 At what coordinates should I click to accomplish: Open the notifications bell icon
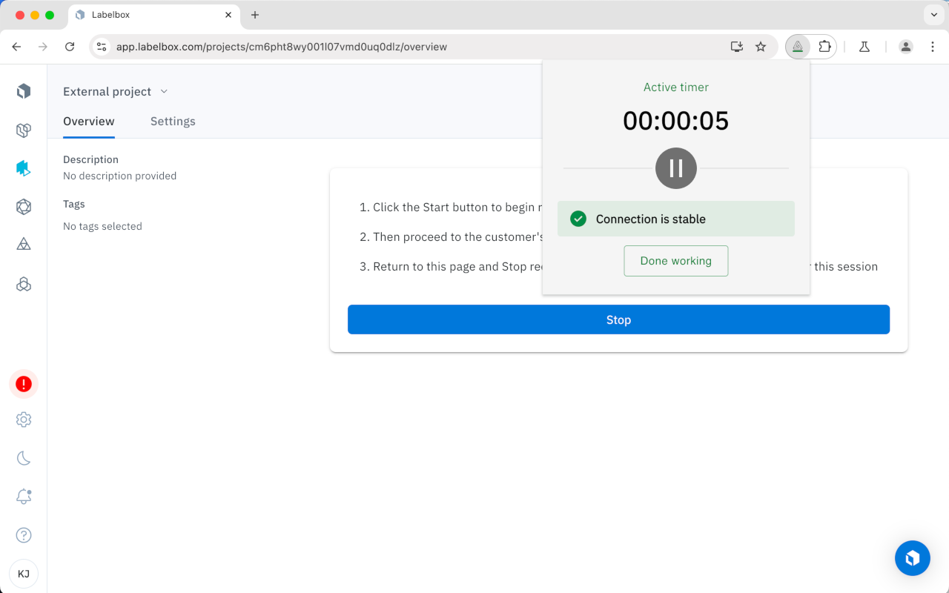(x=23, y=496)
